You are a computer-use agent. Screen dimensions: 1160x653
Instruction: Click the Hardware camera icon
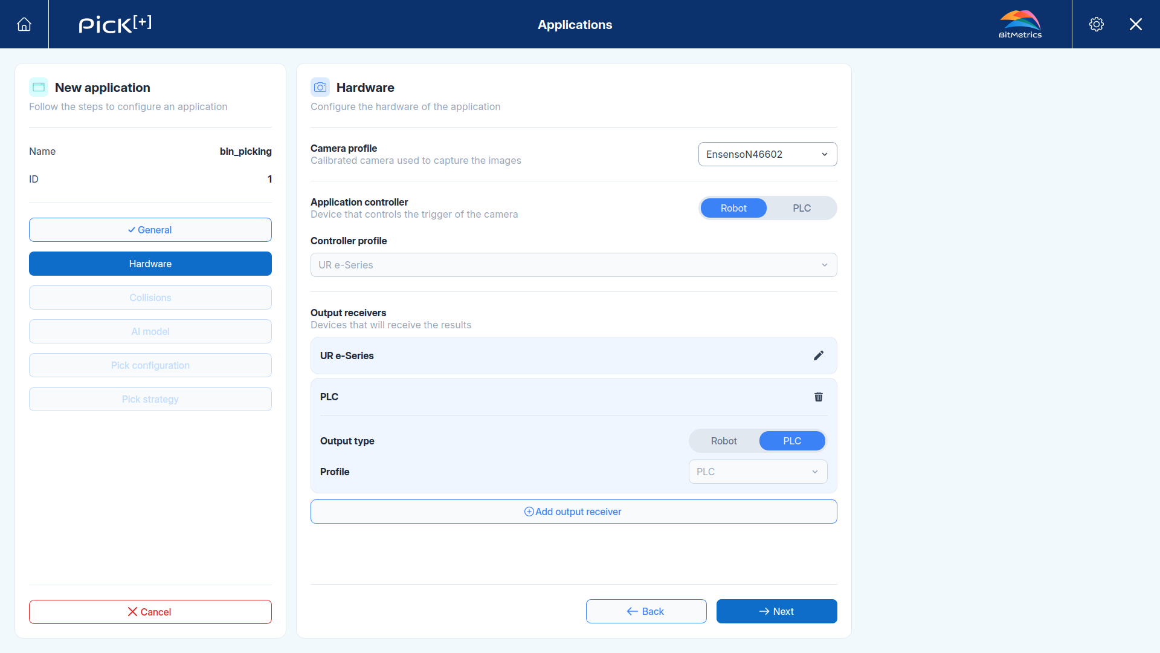coord(320,87)
